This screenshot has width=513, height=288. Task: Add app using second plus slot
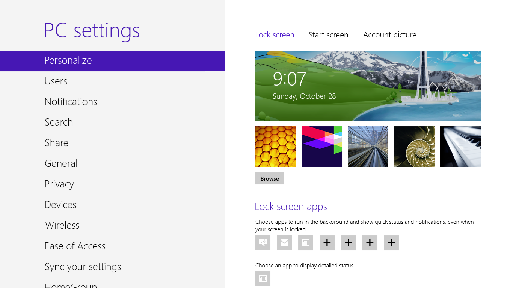click(x=349, y=243)
